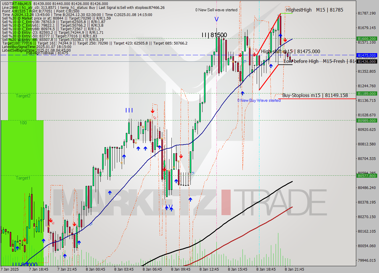Click the 'I I | 81500' wave label
379x273 pixels.
[x=214, y=35]
